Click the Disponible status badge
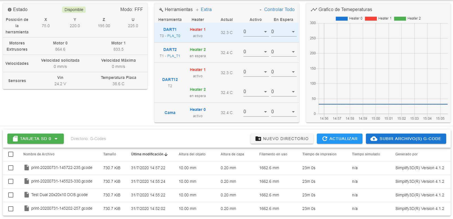Viewport: 453px width, 219px height. pos(74,10)
